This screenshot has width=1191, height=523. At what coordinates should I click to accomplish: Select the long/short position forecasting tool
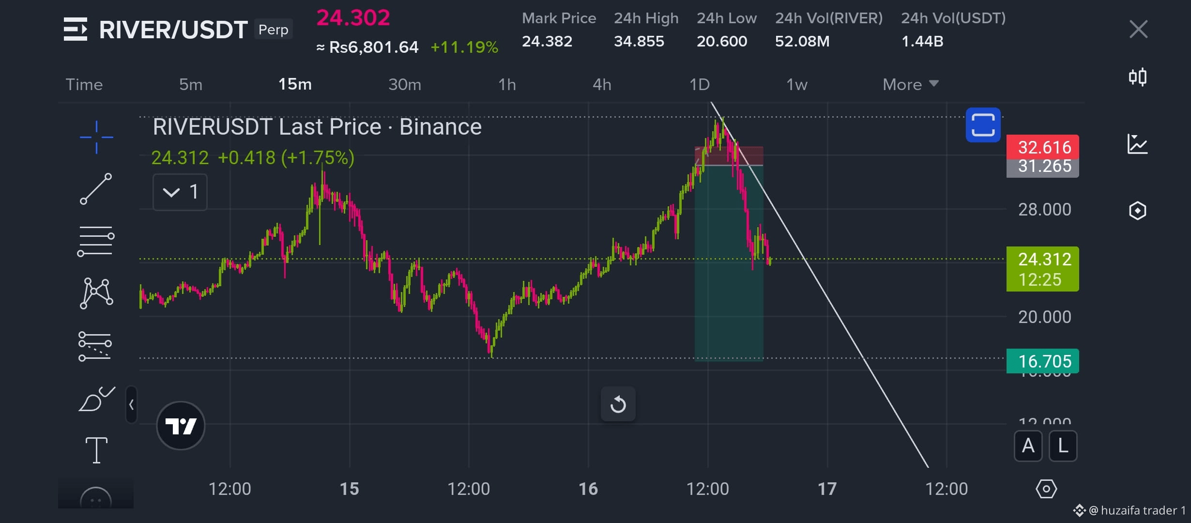coord(95,346)
